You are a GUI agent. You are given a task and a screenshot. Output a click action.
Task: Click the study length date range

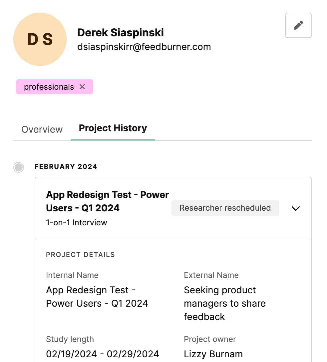pyautogui.click(x=103, y=354)
